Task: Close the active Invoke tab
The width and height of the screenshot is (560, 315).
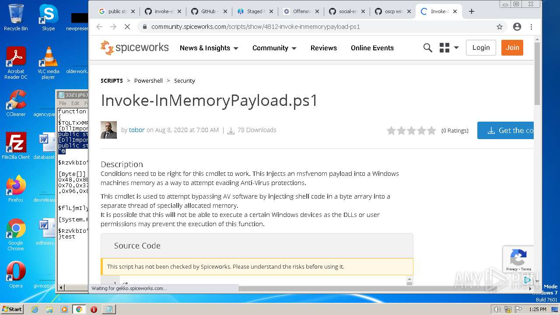Action: tap(455, 11)
